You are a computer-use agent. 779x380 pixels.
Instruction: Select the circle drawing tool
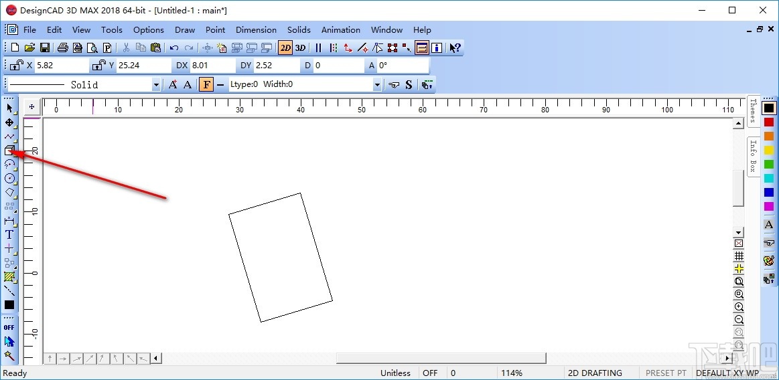[x=9, y=177]
